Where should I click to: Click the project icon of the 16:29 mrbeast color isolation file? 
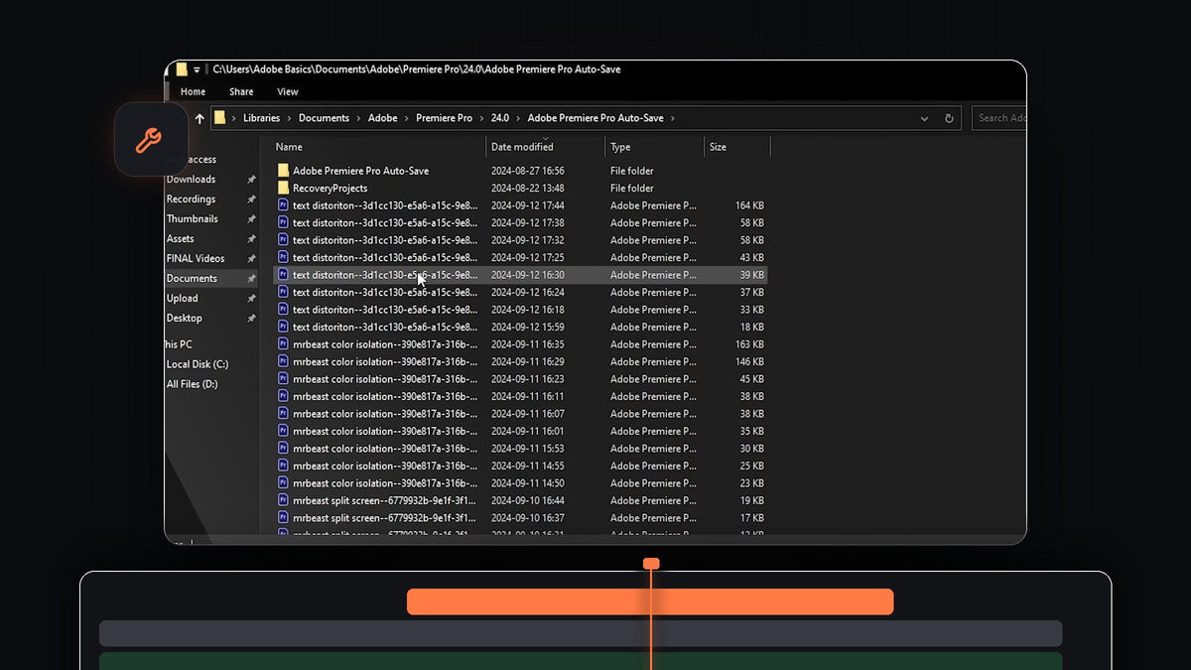click(283, 361)
